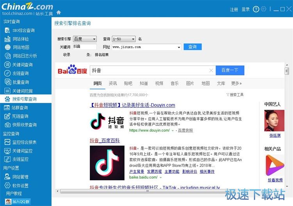Switch to the 资讯 tab
293x206 pixels.
click(113, 83)
